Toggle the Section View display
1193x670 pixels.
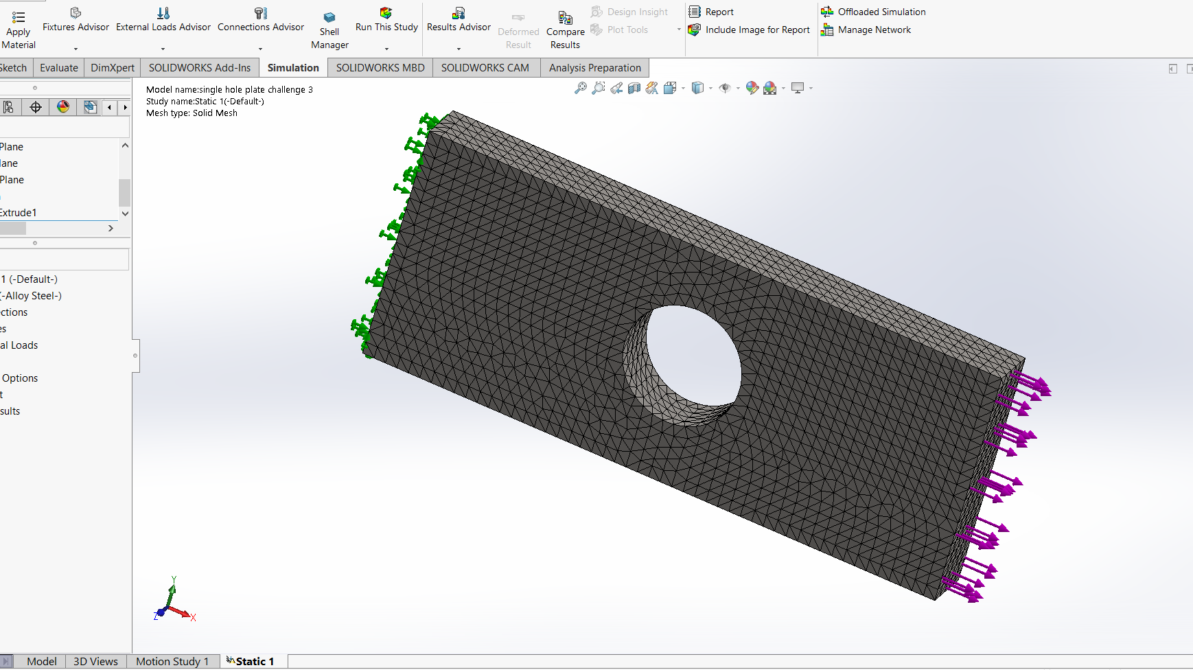[x=633, y=88]
